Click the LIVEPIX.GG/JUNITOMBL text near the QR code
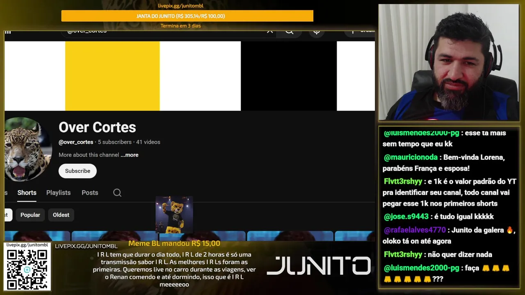The height and width of the screenshot is (295, 525). pyautogui.click(x=86, y=246)
